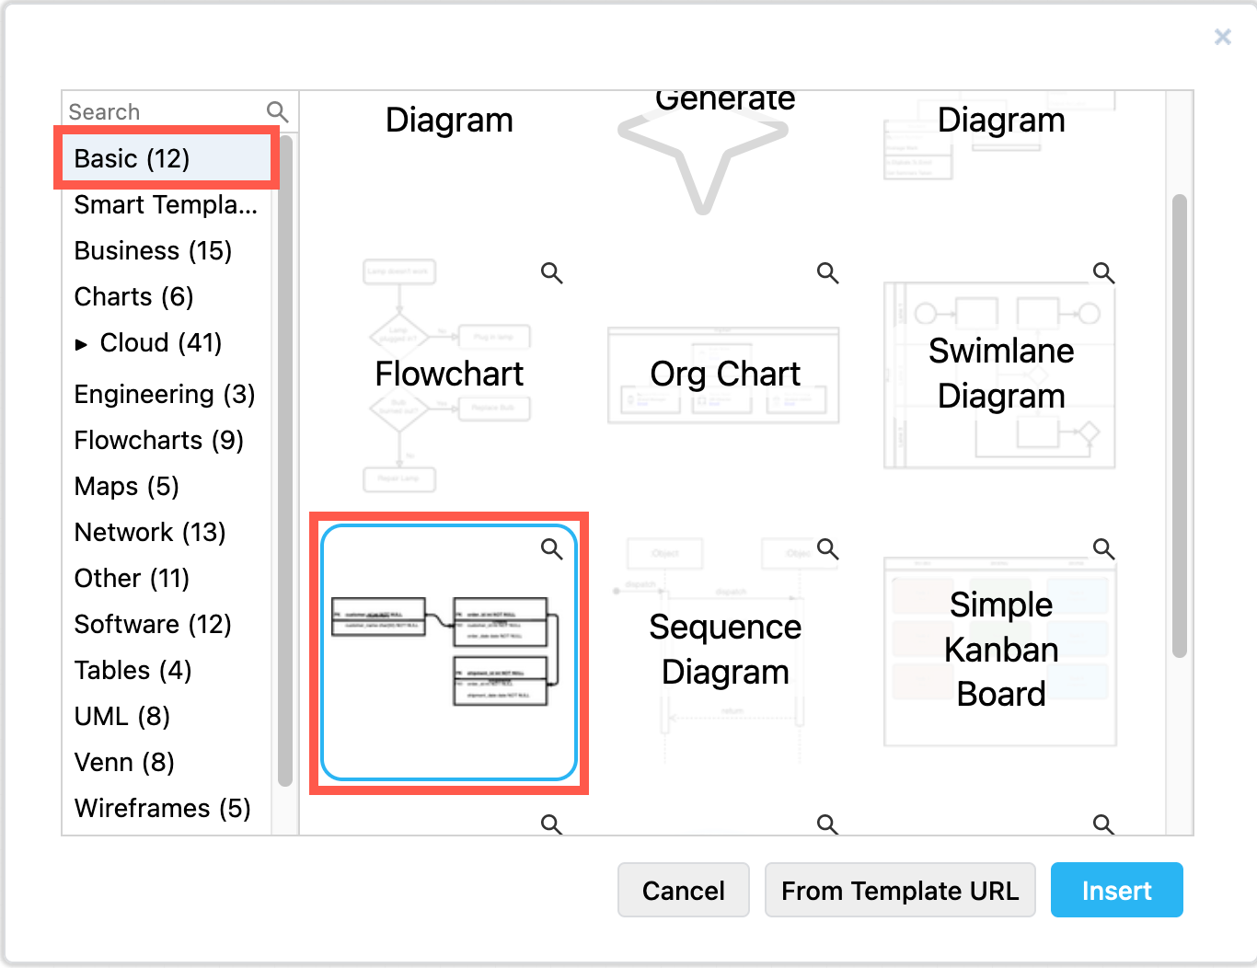Cancel the template dialog
1257x968 pixels.
[x=683, y=890]
